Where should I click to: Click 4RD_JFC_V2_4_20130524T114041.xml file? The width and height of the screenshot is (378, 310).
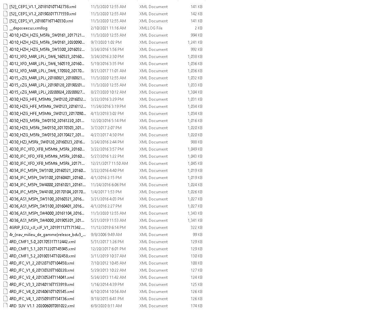click(x=42, y=277)
